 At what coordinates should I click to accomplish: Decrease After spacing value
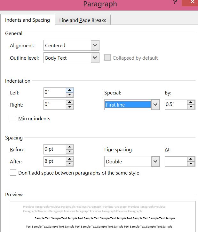click(70, 164)
